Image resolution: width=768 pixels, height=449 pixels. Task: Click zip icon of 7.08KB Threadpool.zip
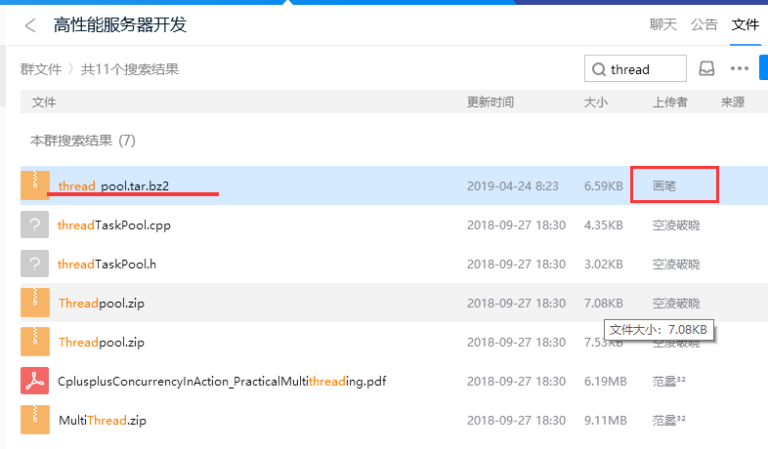[x=35, y=303]
